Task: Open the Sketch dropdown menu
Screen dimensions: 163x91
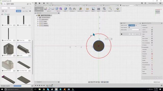Action: [x=49, y=11]
